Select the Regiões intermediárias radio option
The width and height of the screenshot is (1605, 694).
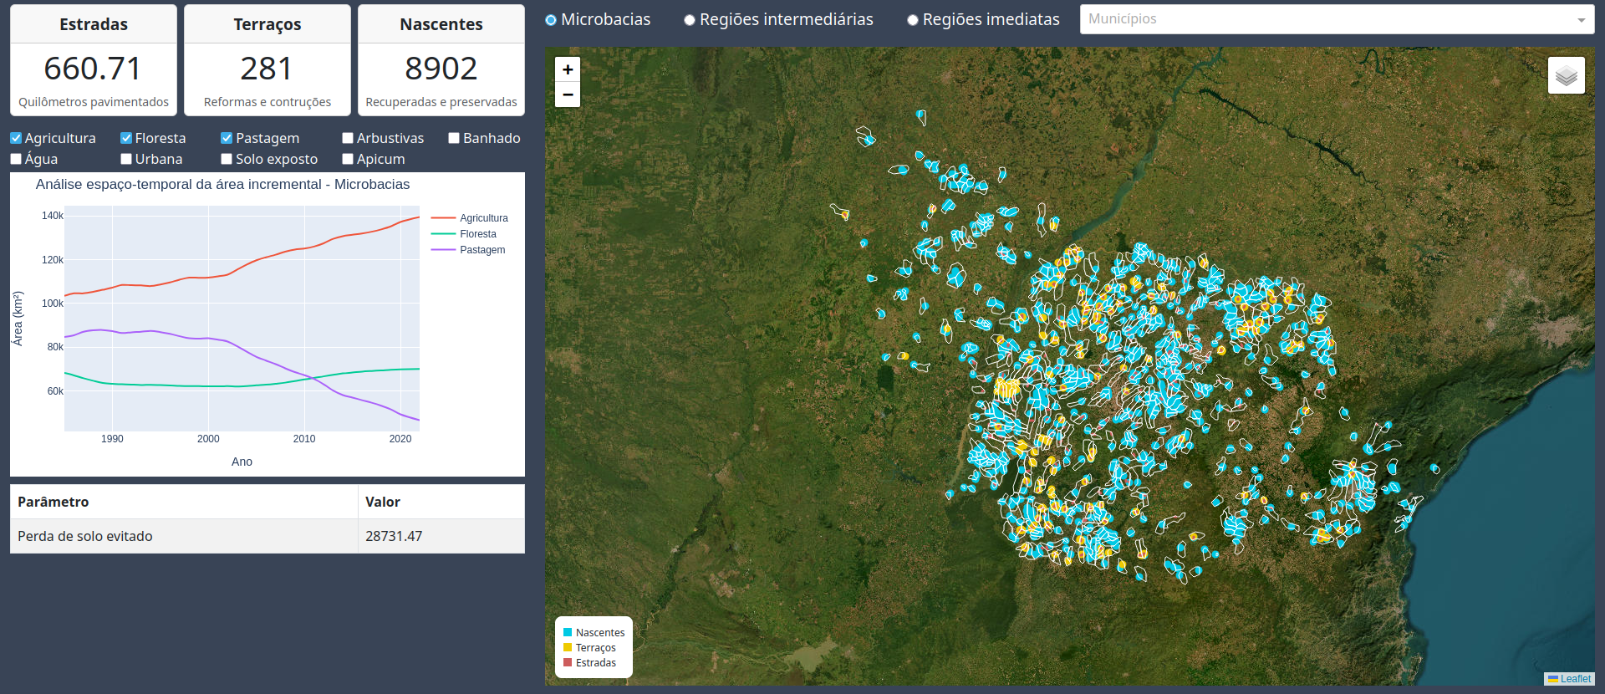click(x=690, y=20)
